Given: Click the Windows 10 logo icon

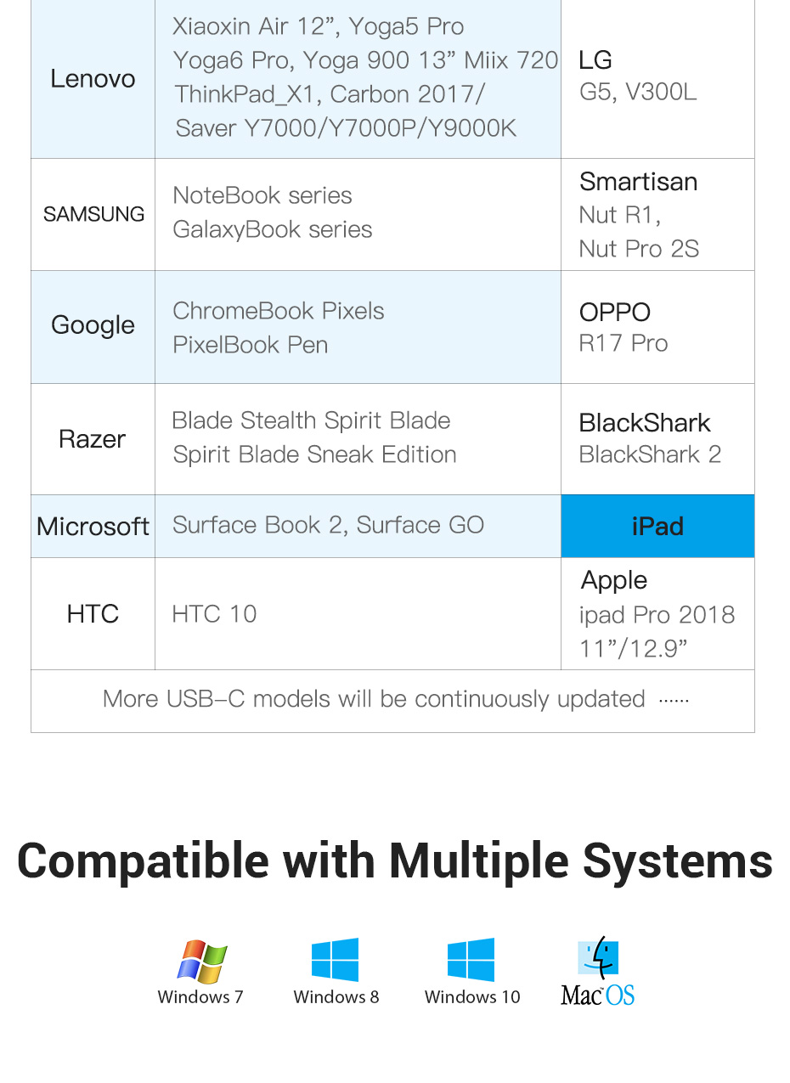Looking at the screenshot, I should tap(471, 960).
